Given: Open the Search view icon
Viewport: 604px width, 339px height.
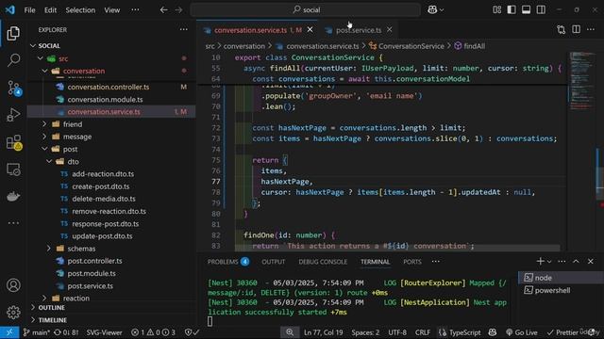Looking at the screenshot, I should 13,60.
